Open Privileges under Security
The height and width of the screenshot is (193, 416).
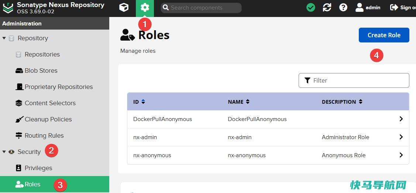[38, 168]
